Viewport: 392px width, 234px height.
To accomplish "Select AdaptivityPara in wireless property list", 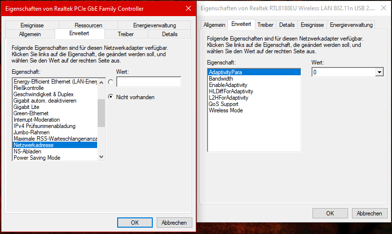I will click(x=254, y=72).
